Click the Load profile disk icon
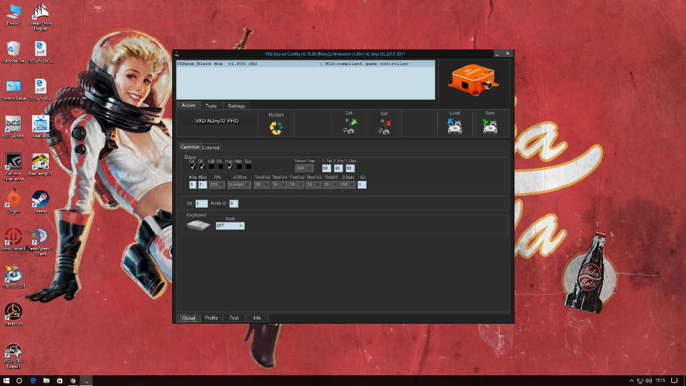686x386 pixels. click(x=455, y=126)
